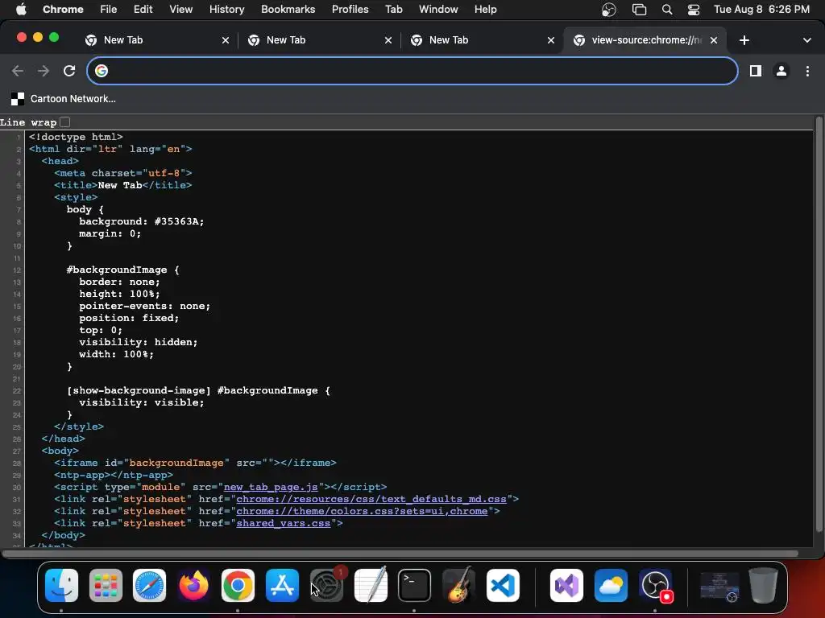The width and height of the screenshot is (825, 618).
Task: Close the view-source tab
Action: (714, 40)
